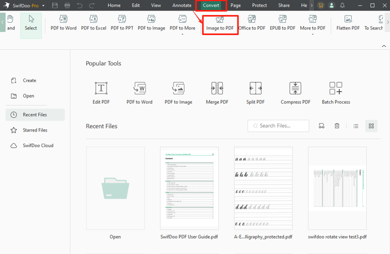390x254 pixels.
Task: Open the shopping cart icon
Action: (x=321, y=5)
